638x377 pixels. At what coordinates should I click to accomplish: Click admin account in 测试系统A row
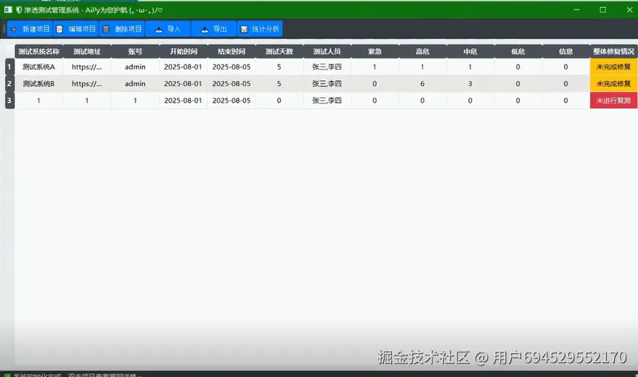tap(135, 67)
